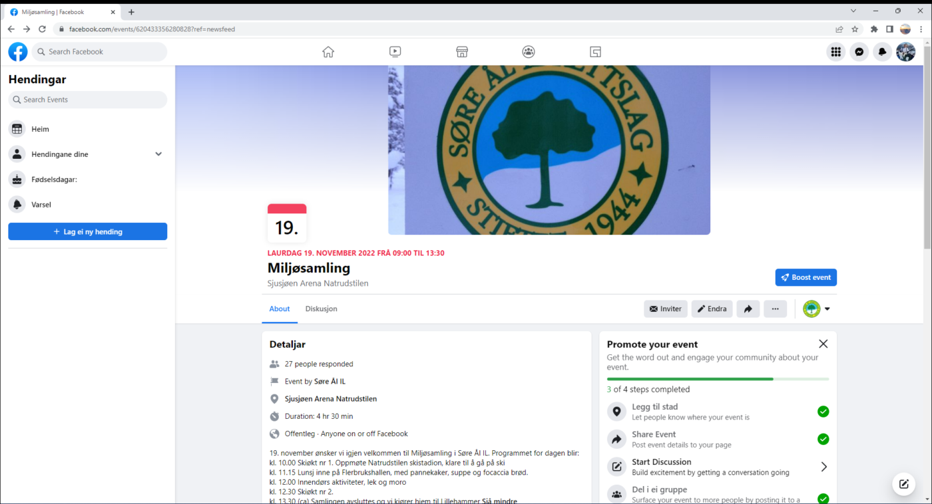Screen dimensions: 932x504
Task: Open Chrome profile avatar
Action: 905,29
